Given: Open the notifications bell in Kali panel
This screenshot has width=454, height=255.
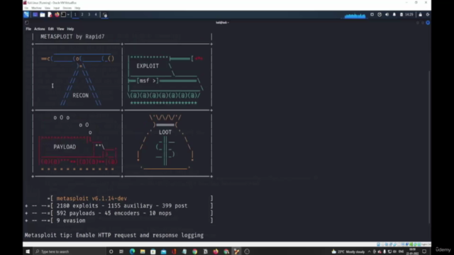Looking at the screenshot, I should click(394, 14).
